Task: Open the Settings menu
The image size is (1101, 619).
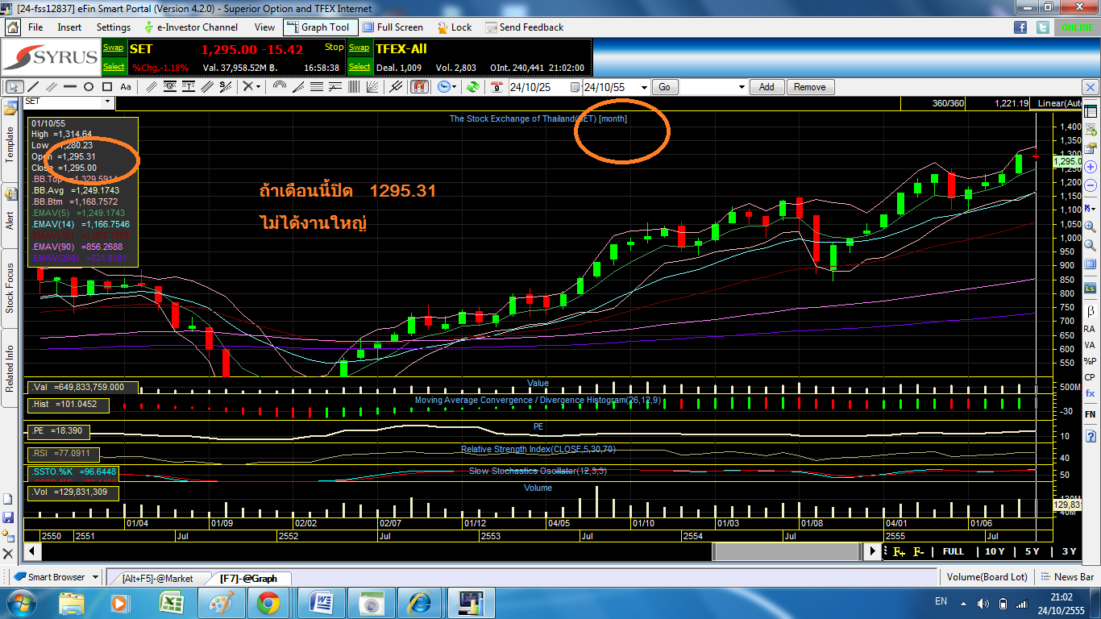Action: point(114,27)
